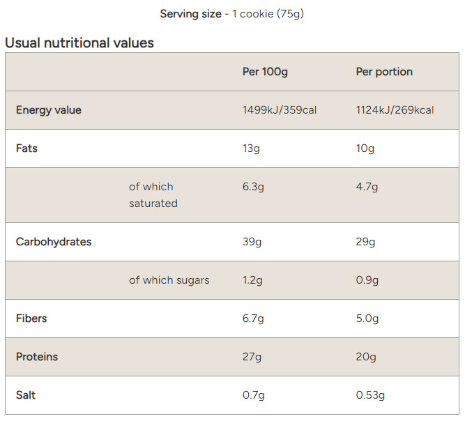Click the '1124kJ/269kcal' energy cell
The width and height of the screenshot is (465, 421).
(x=395, y=110)
